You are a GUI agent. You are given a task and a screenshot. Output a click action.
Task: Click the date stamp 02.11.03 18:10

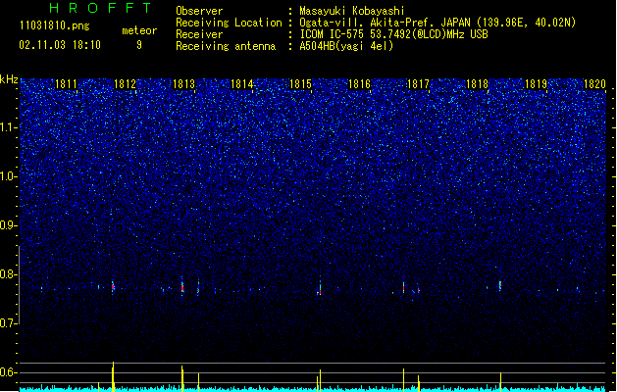(x=60, y=45)
